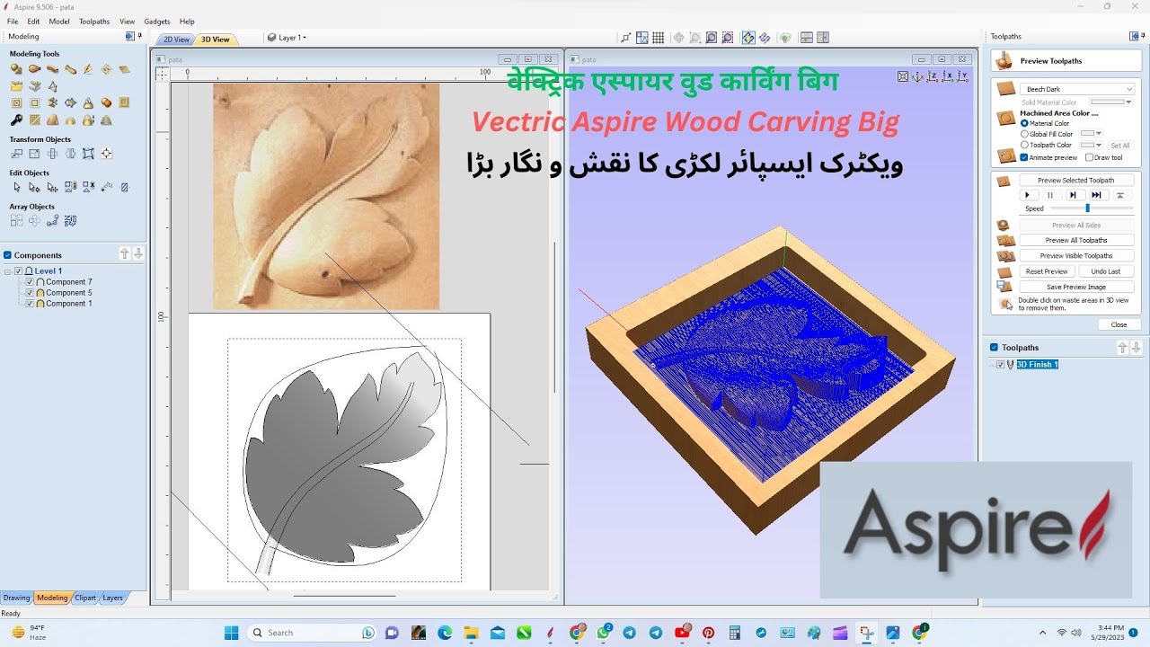This screenshot has height=647, width=1150.
Task: Open the Gadgets menu
Action: pos(157,22)
